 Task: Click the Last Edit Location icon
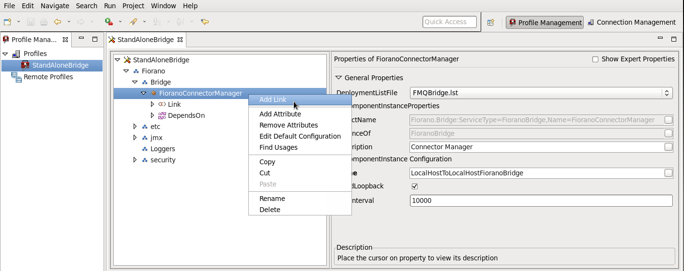click(205, 22)
